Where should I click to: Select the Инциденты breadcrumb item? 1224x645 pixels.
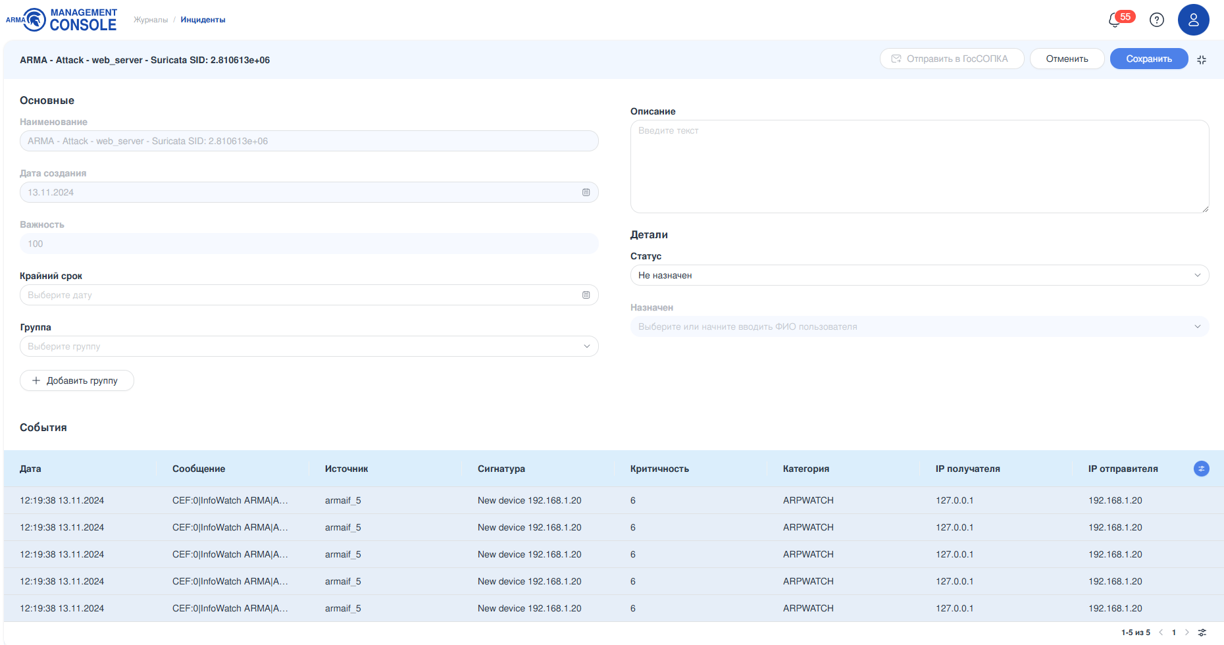[203, 20]
